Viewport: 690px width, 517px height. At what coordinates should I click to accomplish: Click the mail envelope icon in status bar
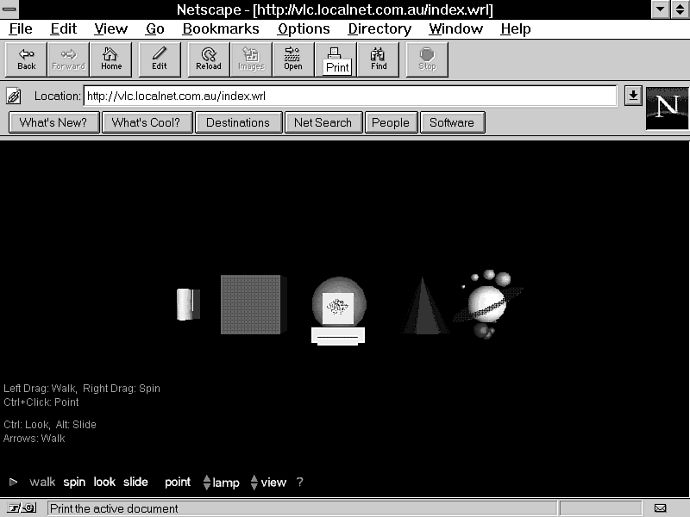point(660,508)
